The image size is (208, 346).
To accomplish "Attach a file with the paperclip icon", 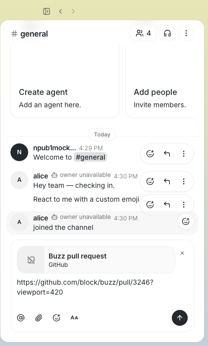I will (39, 318).
